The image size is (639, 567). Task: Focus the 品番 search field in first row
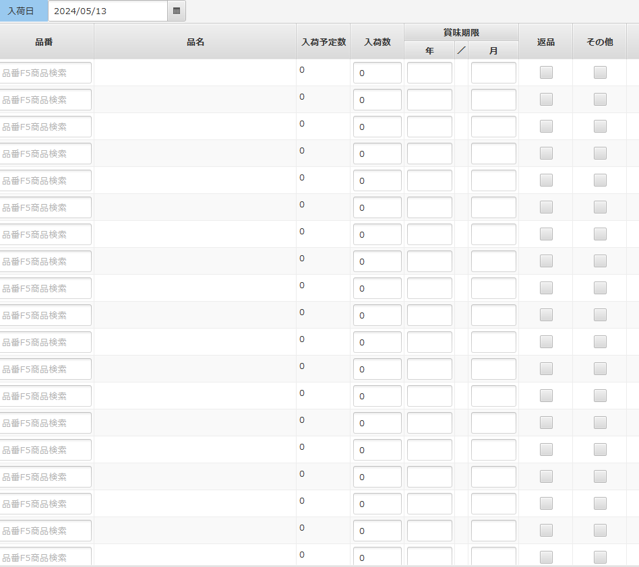point(45,73)
